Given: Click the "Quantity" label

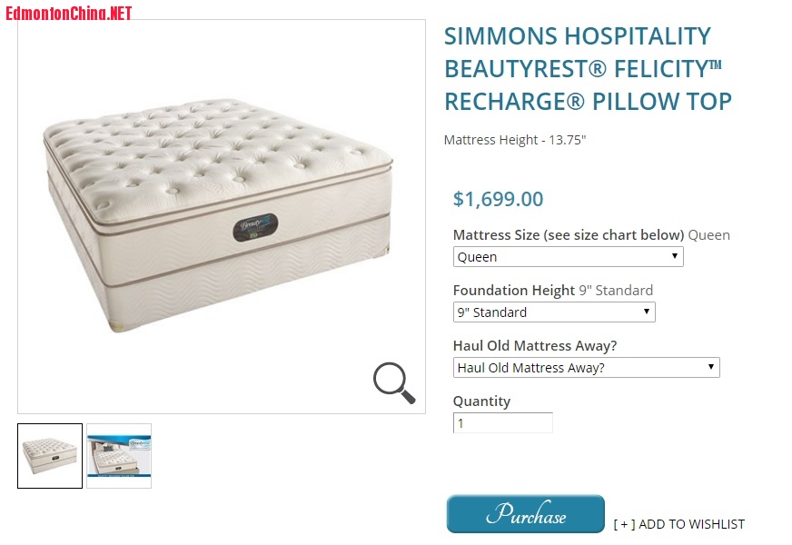Looking at the screenshot, I should [x=481, y=401].
